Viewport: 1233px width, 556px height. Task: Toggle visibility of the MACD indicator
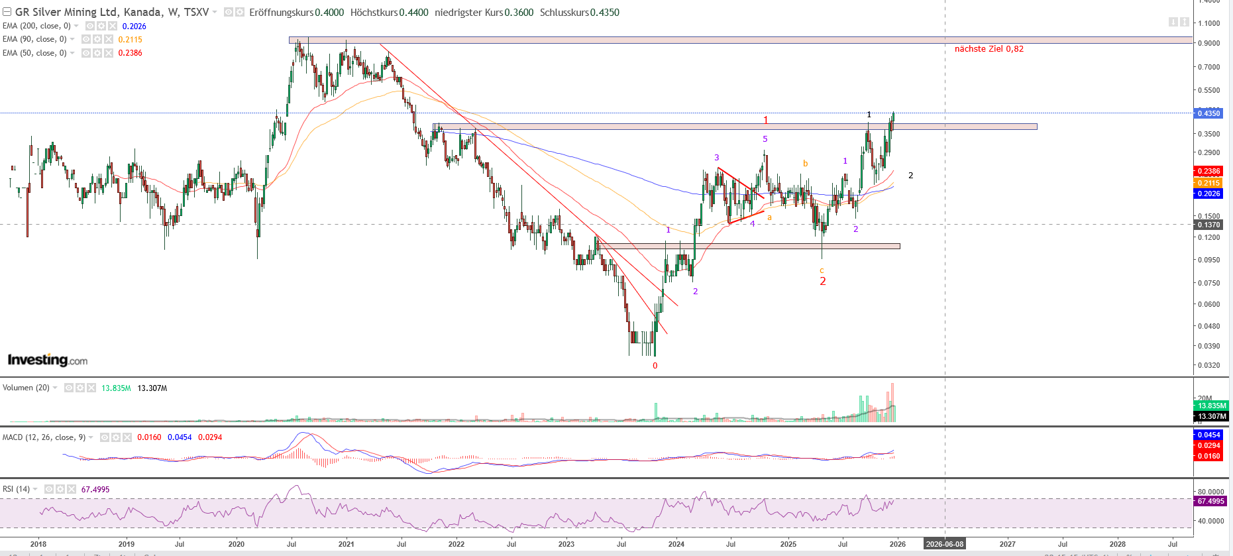(x=105, y=437)
